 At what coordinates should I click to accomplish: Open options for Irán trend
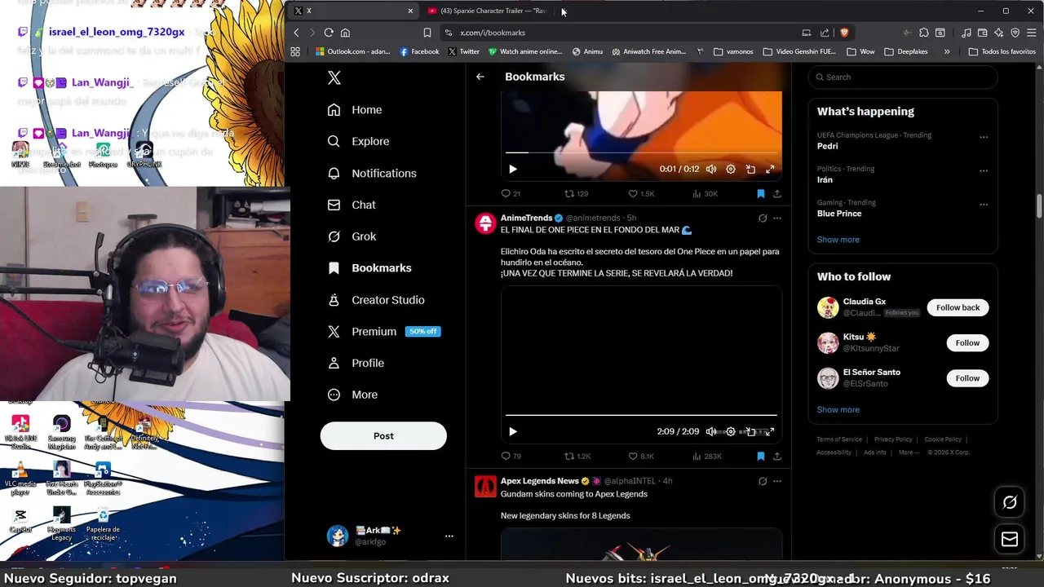point(984,170)
